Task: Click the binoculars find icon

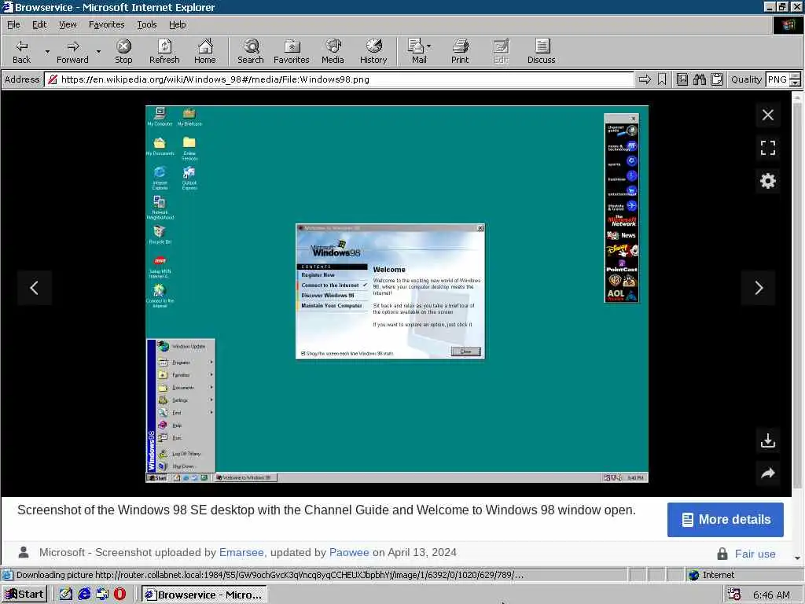Action: [699, 79]
